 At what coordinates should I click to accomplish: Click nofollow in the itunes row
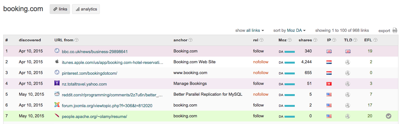coord(261,62)
